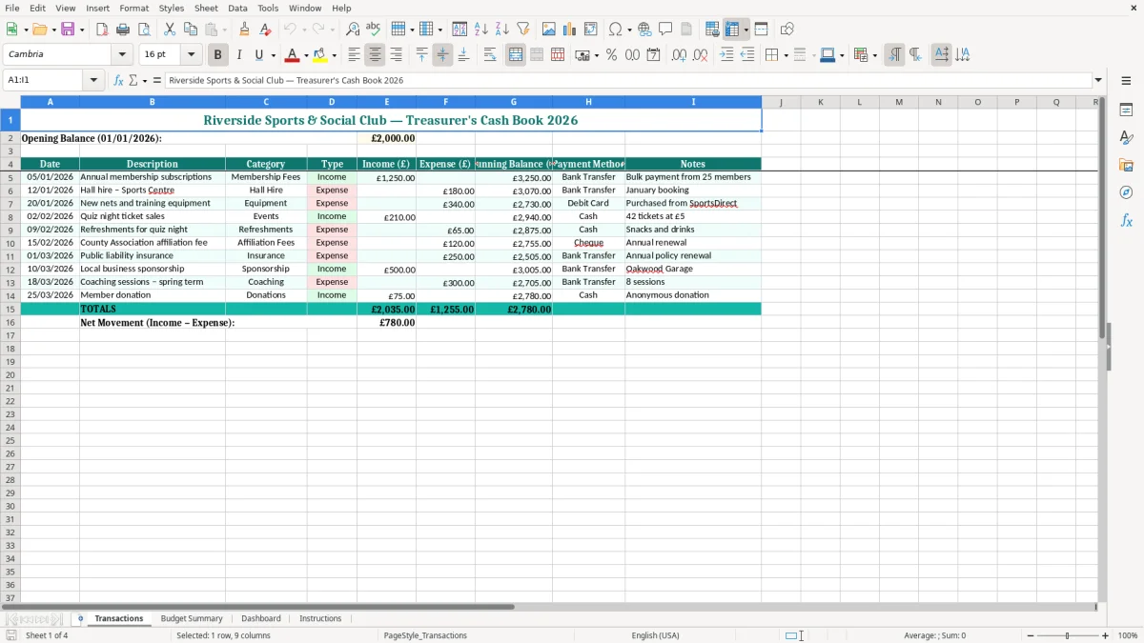Click the Clone Formatting paintbrush icon

tap(245, 30)
